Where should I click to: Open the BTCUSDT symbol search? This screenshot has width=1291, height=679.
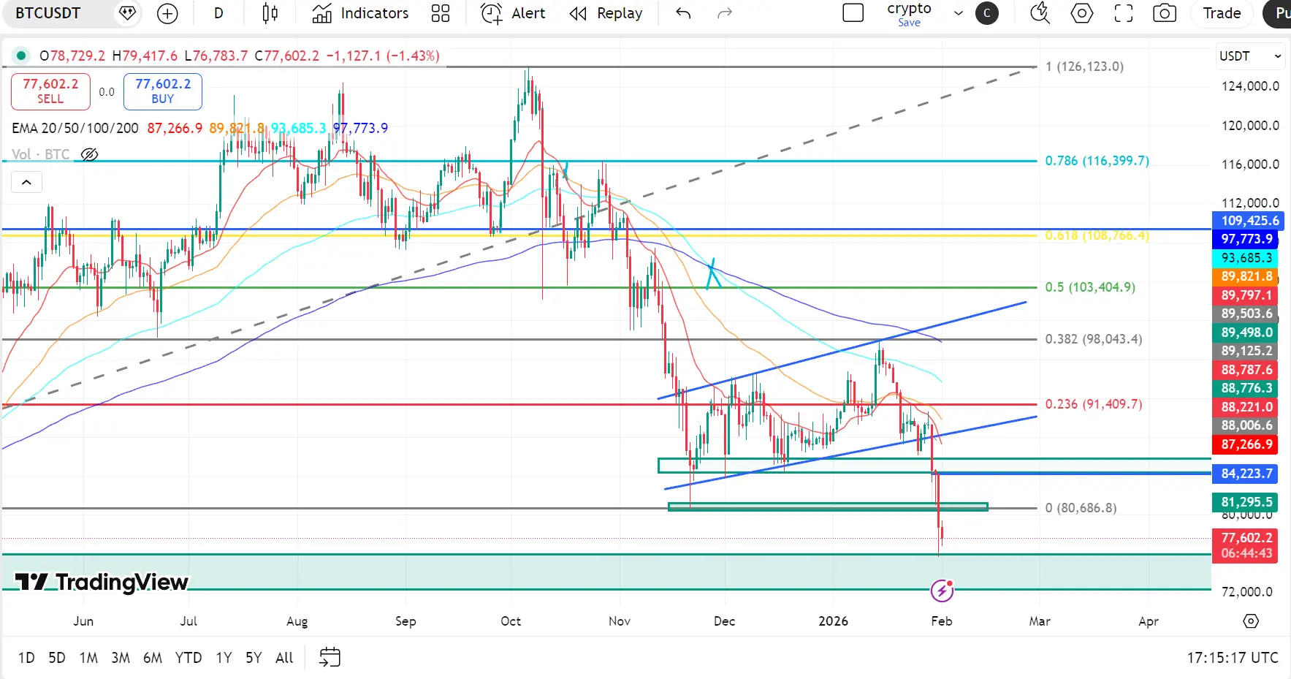click(48, 13)
